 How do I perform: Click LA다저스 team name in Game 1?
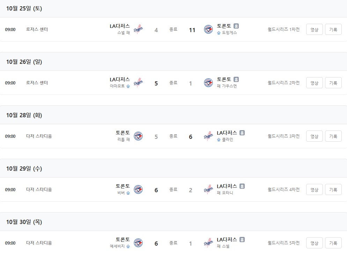pos(120,26)
